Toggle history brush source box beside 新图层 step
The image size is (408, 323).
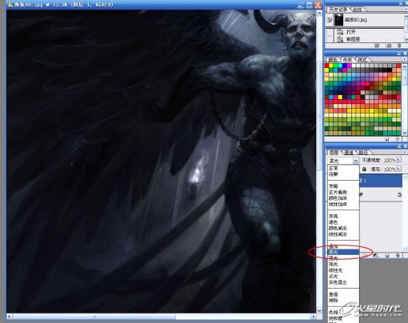(x=330, y=39)
